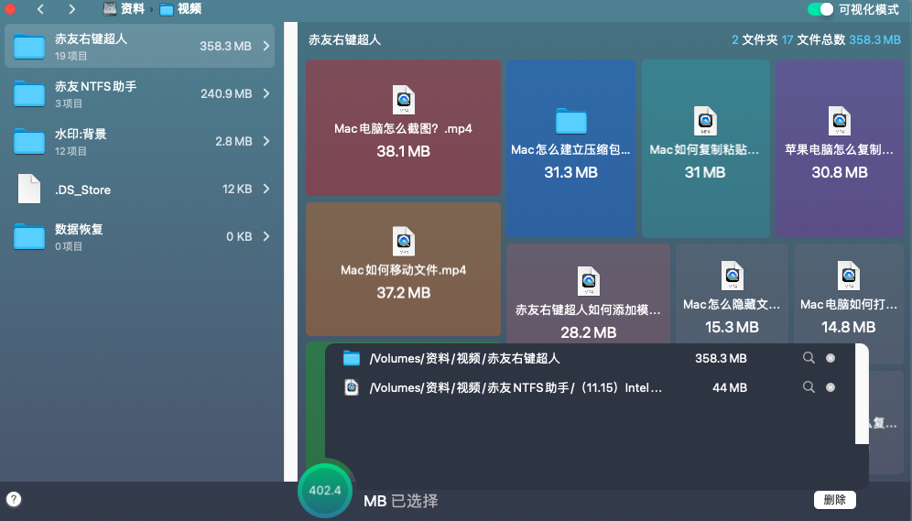Image resolution: width=912 pixels, height=521 pixels.
Task: Select the 30.8 MB purple tile
Action: point(840,148)
